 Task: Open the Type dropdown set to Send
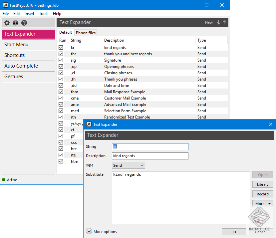click(129, 165)
